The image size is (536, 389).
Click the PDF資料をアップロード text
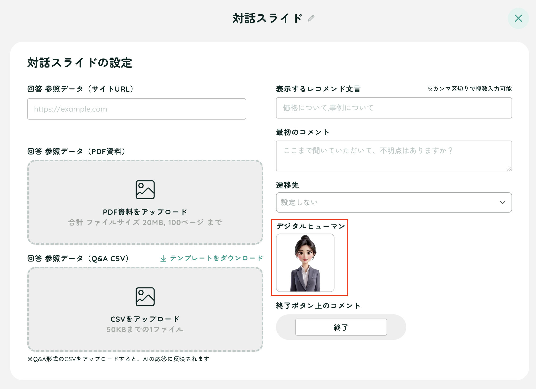[x=145, y=212]
